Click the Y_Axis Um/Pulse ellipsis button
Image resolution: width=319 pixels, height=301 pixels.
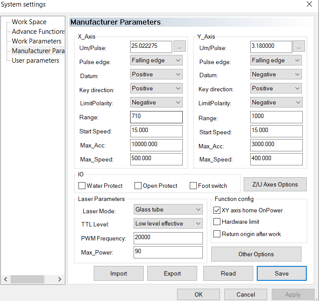coord(298,47)
